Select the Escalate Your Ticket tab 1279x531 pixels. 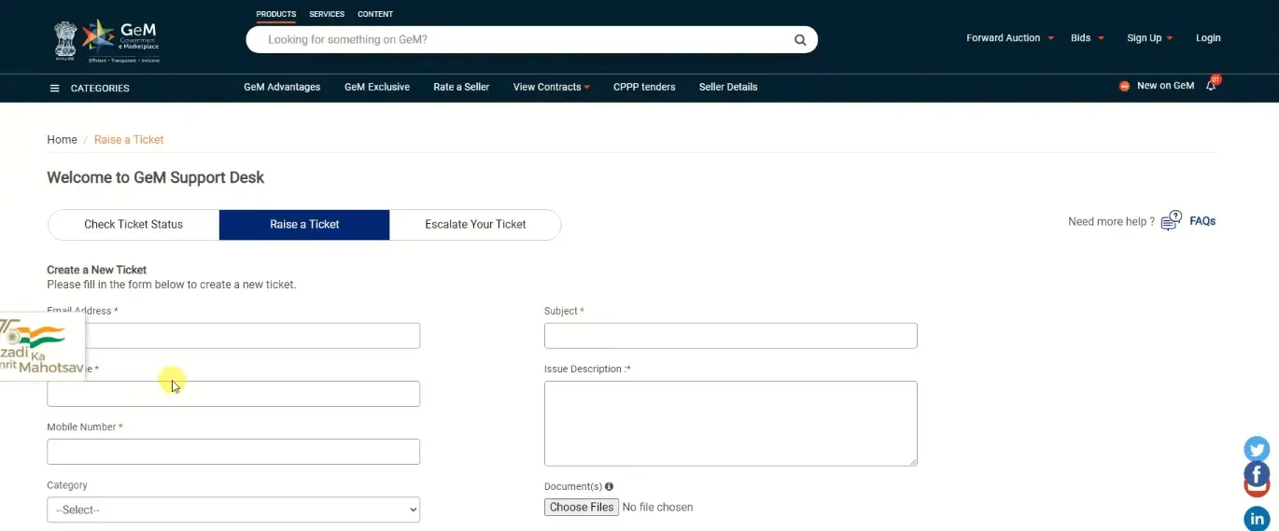point(475,225)
